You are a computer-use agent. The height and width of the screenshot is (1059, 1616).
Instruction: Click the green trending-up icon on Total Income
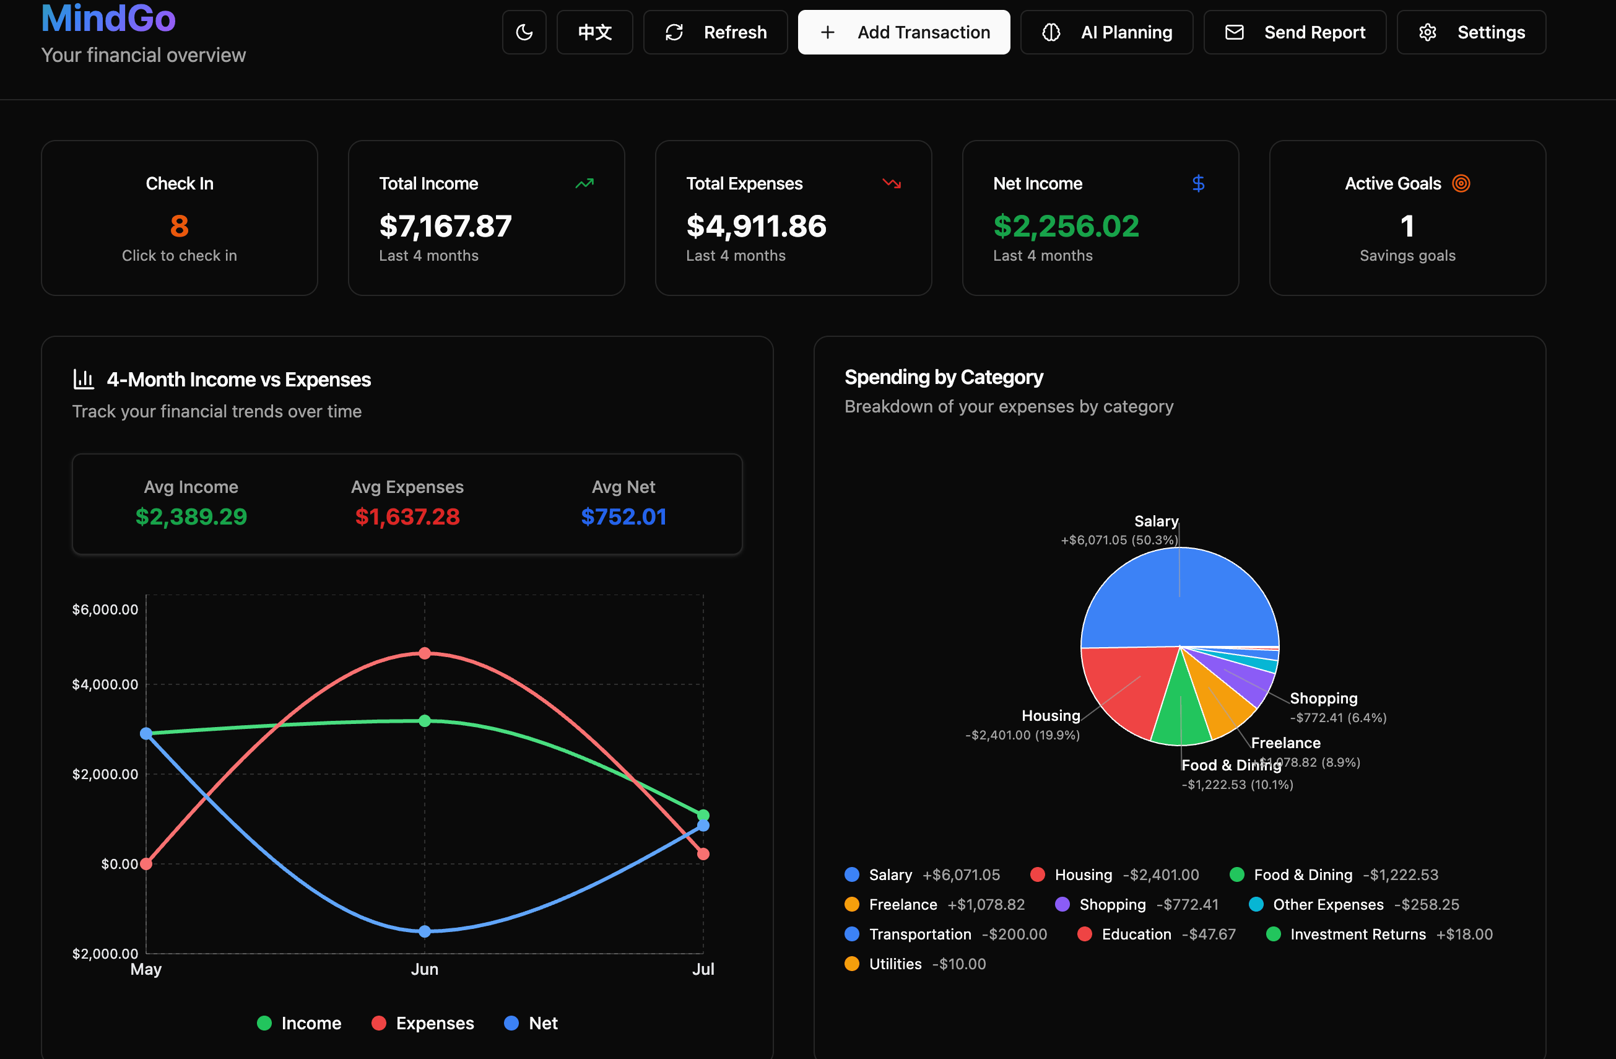[584, 183]
